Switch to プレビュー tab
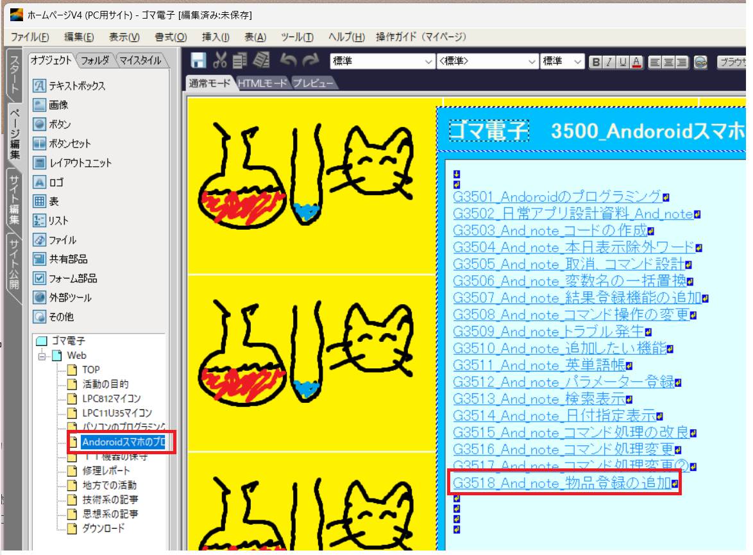753x555 pixels. (x=313, y=83)
